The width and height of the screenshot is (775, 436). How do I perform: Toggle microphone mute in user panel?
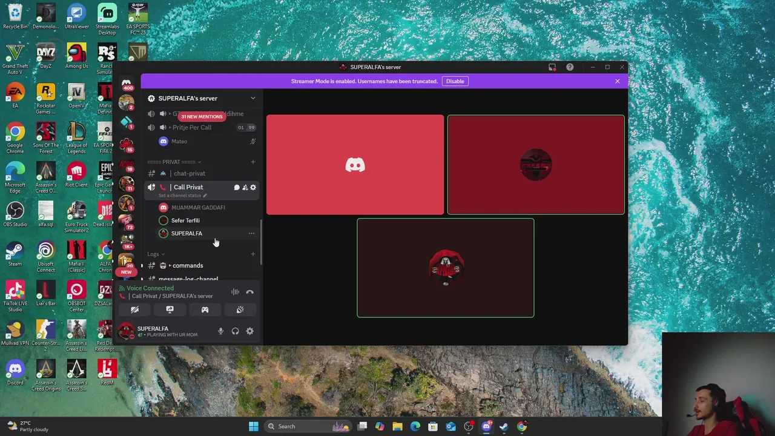tap(220, 331)
